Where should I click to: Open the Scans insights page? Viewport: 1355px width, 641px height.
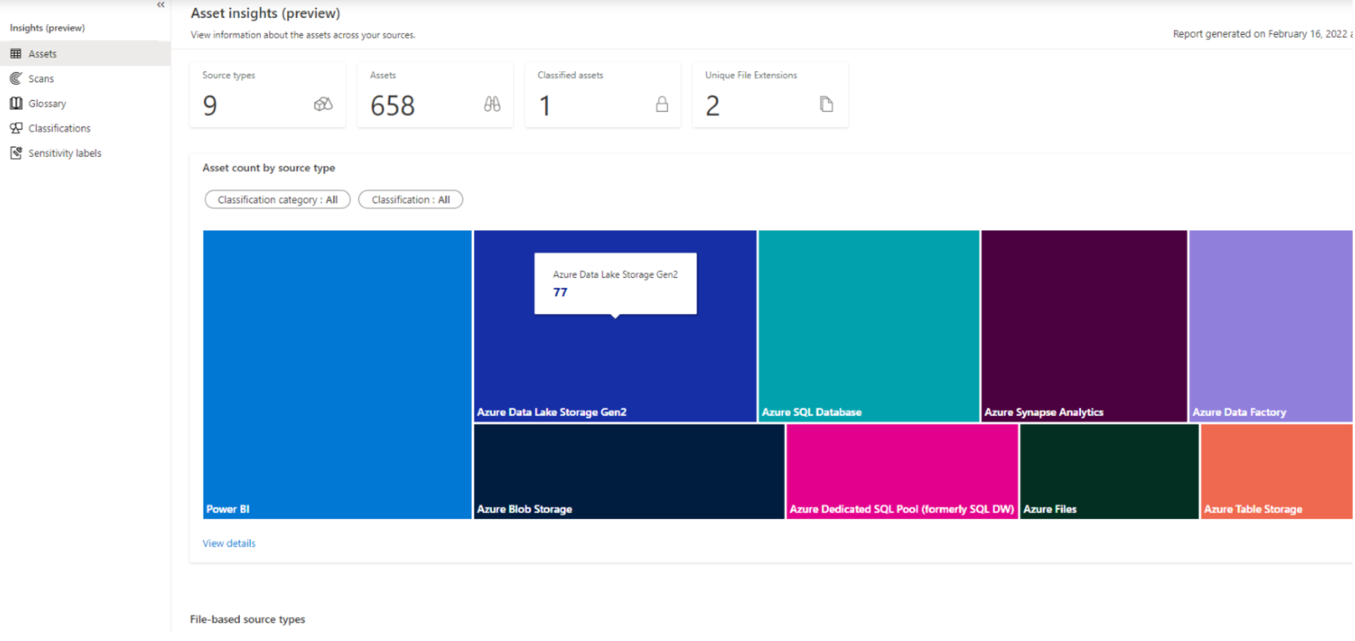tap(85, 78)
